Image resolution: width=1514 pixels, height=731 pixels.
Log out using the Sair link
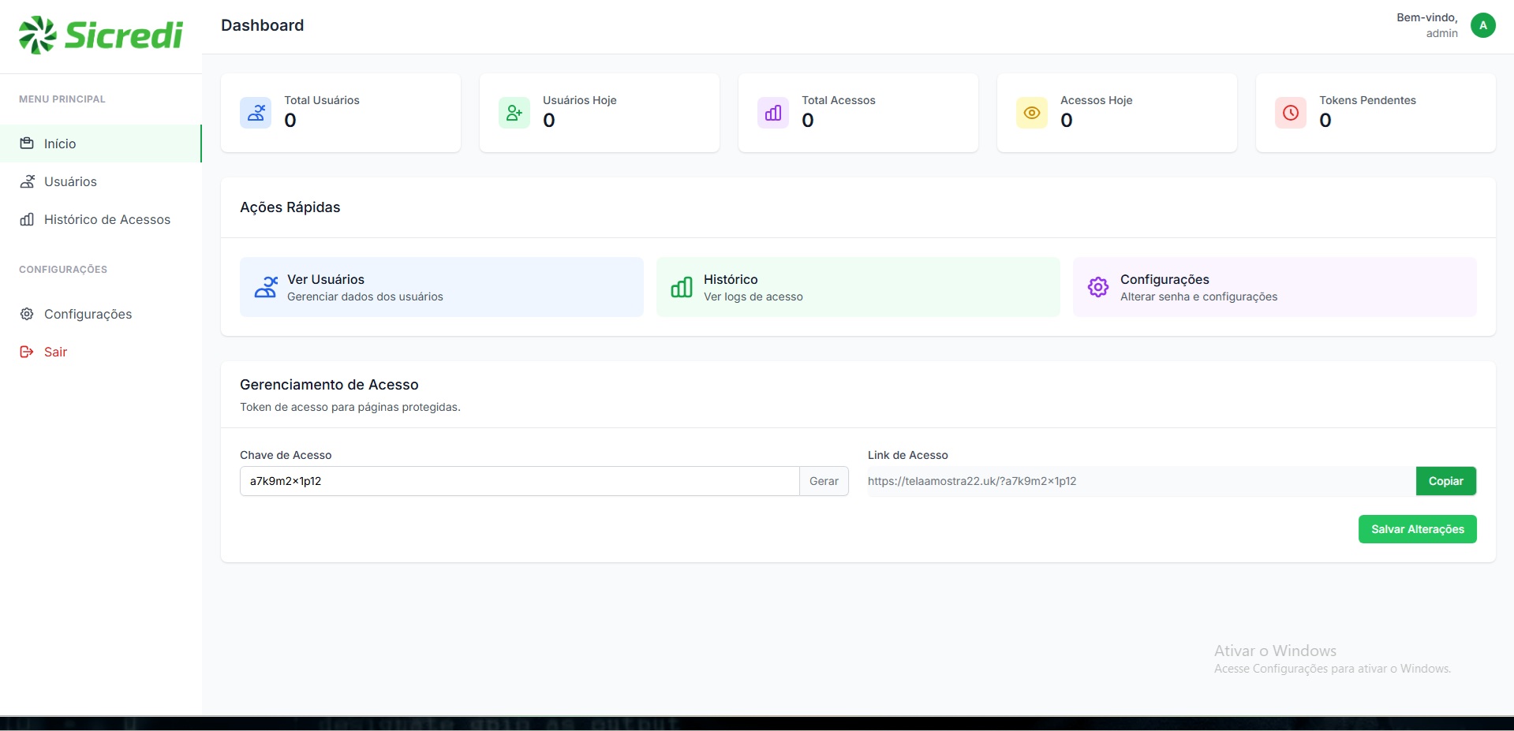(55, 352)
